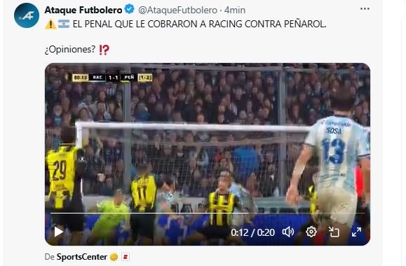The height and width of the screenshot is (266, 406).
Task: Open the @AtaqueFutbolero handle
Action: 177,10
